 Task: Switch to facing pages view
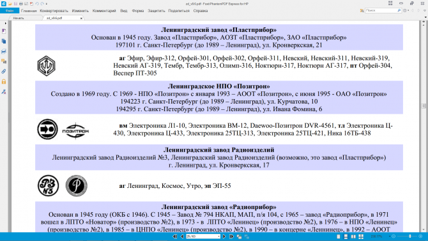pyautogui.click(x=353, y=237)
